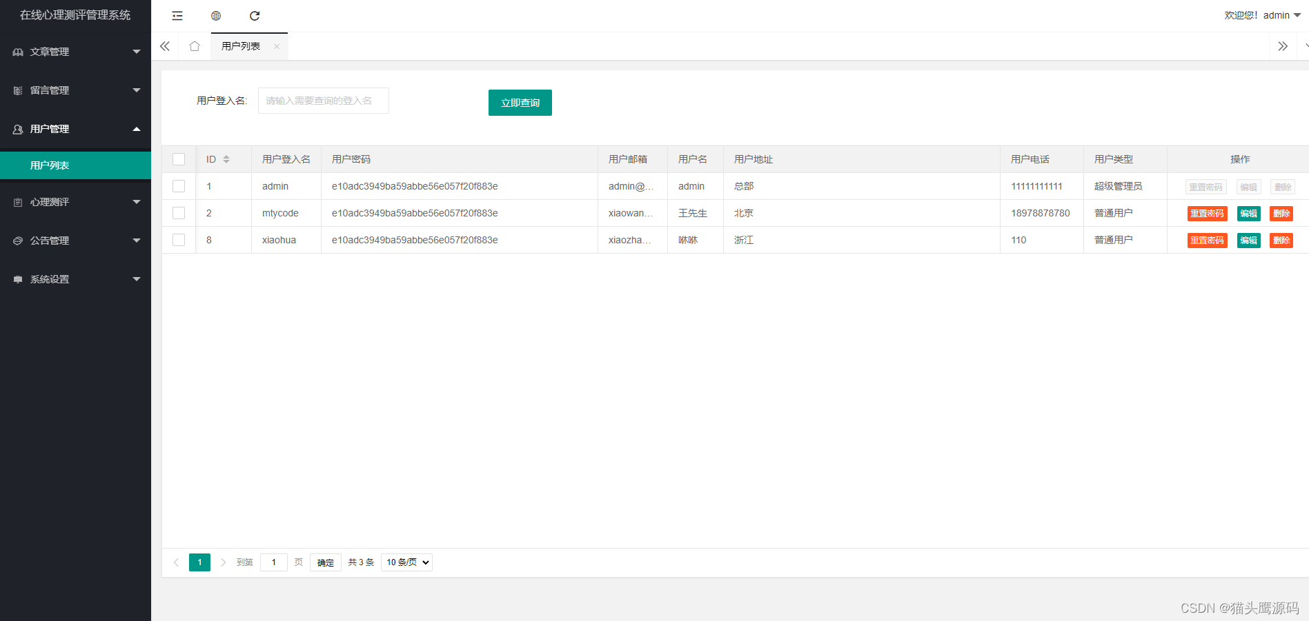Check the checkbox for the xiaohua row
This screenshot has width=1309, height=621.
(179, 240)
